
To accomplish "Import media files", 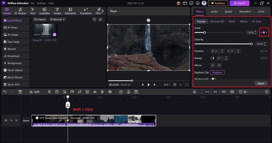I will click(40, 20).
